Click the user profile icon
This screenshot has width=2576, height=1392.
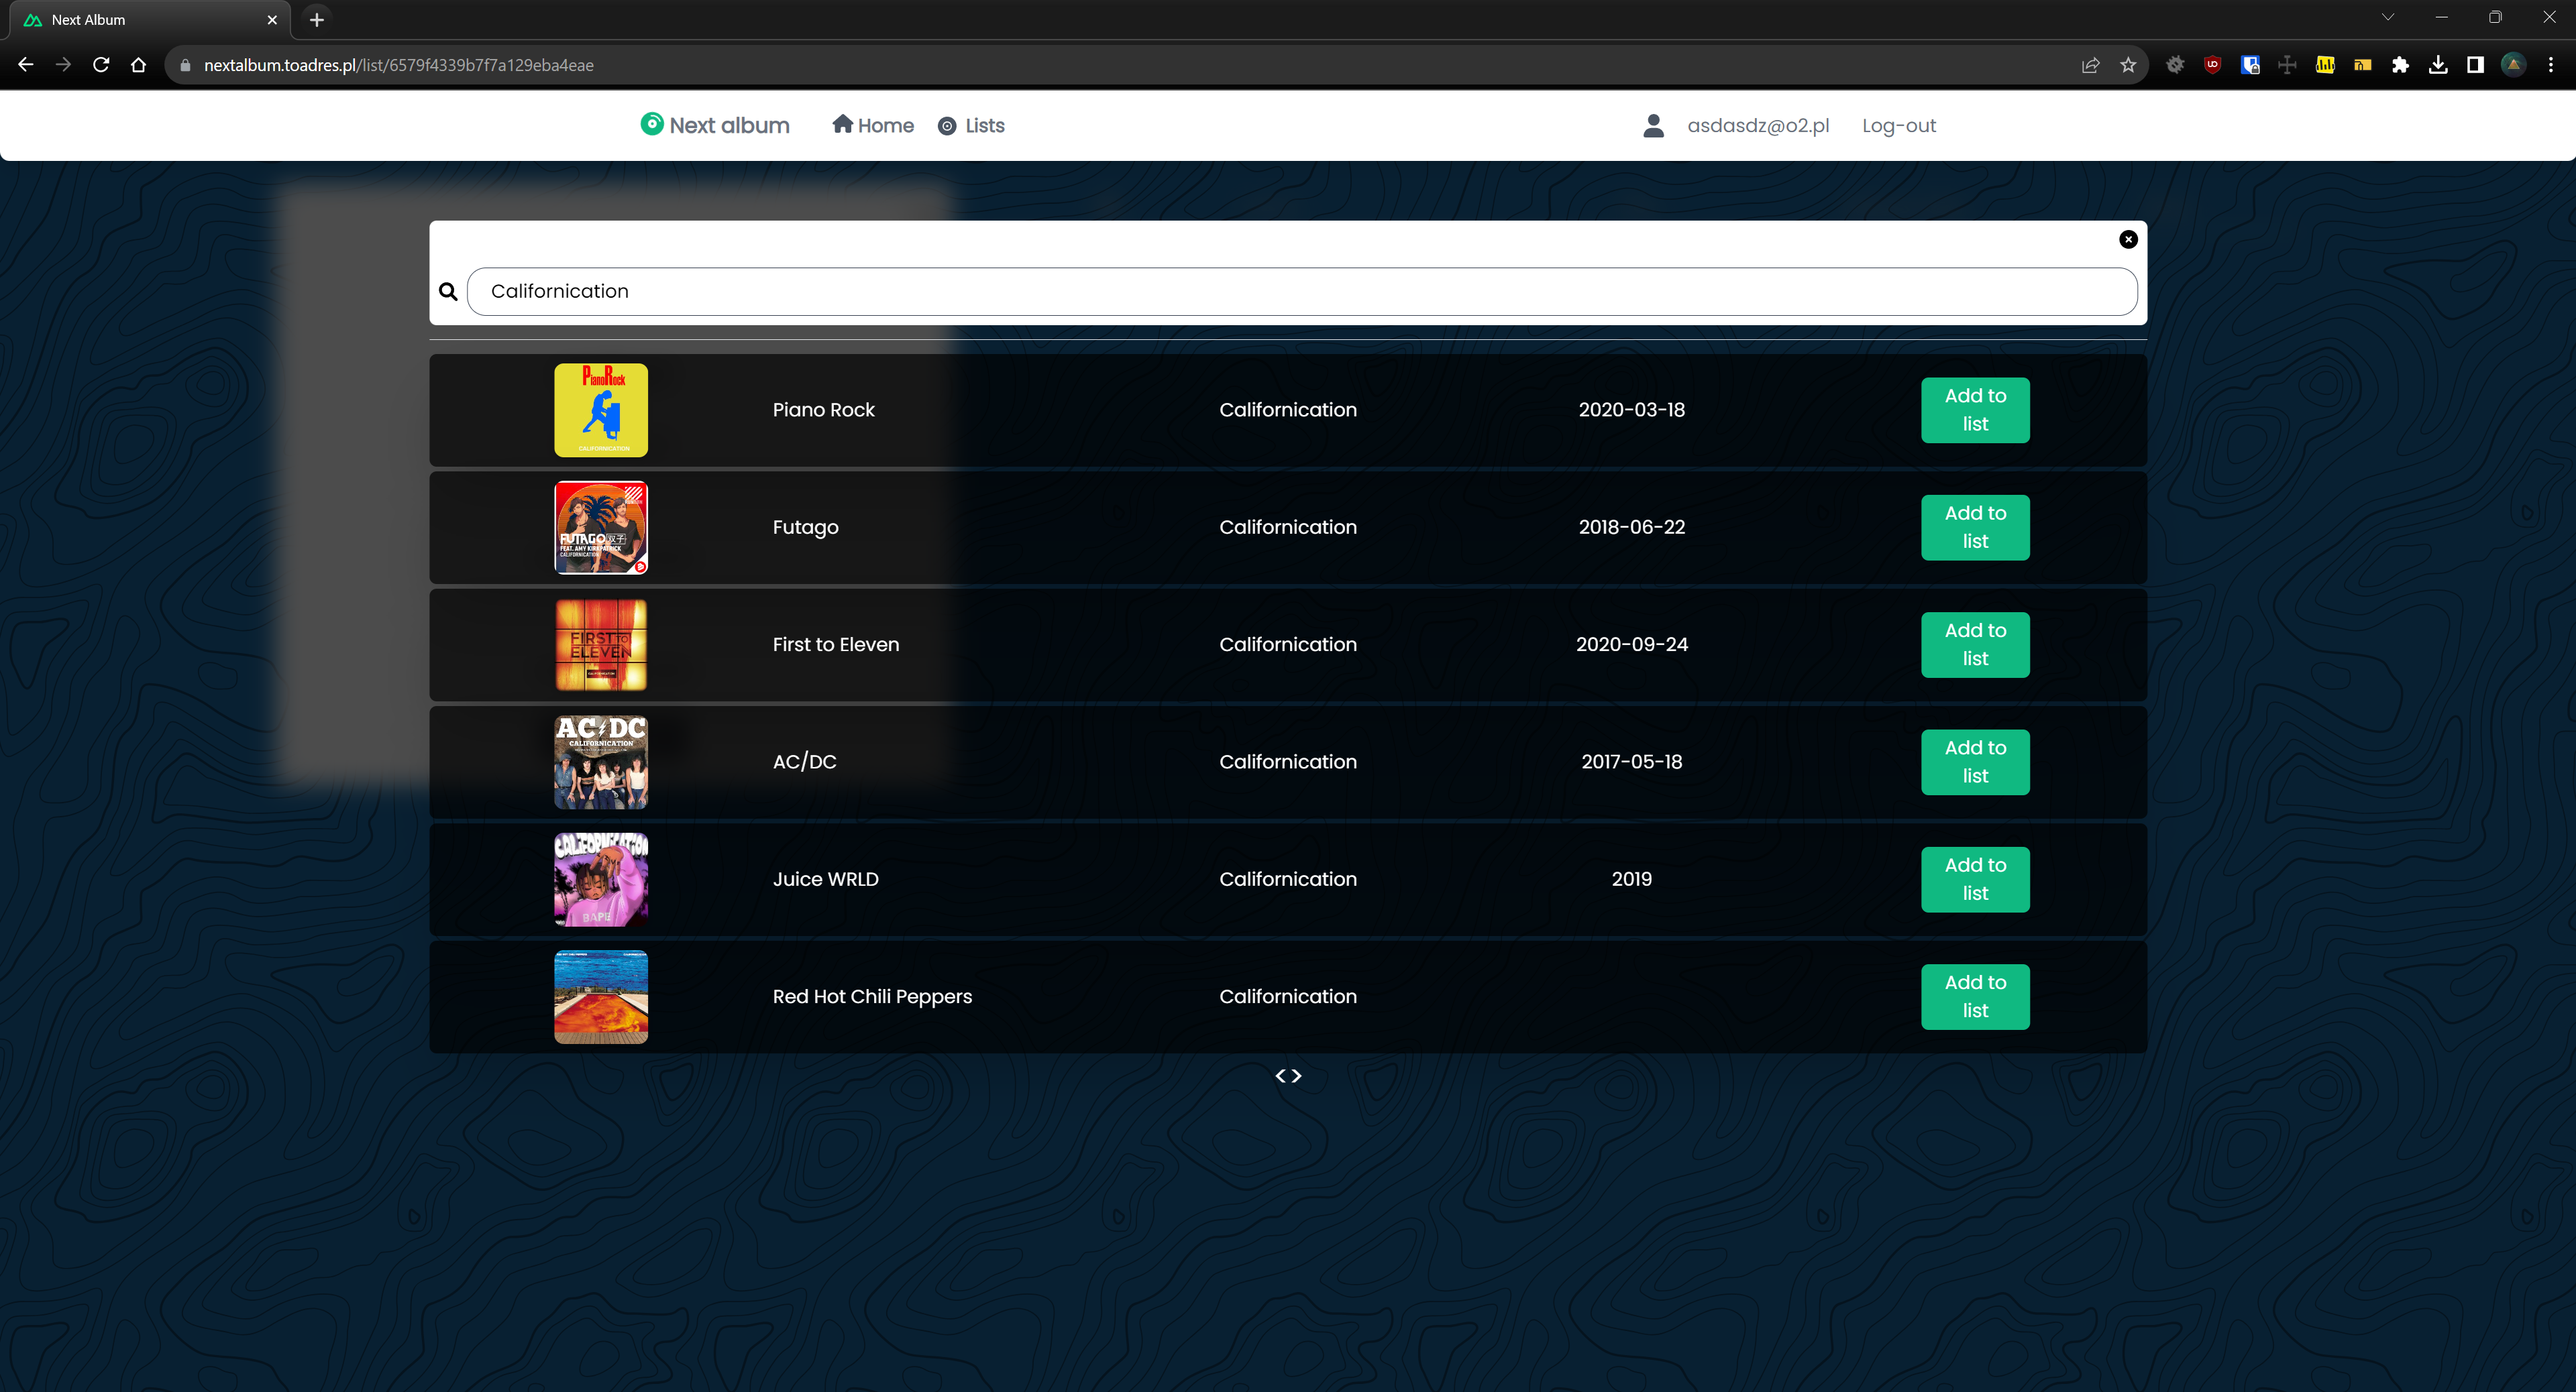click(x=1653, y=125)
